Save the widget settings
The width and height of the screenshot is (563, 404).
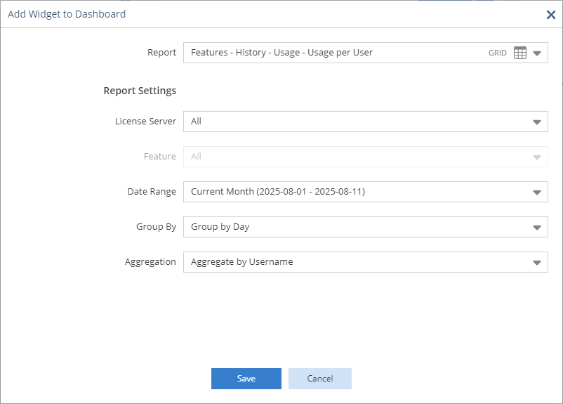click(246, 379)
